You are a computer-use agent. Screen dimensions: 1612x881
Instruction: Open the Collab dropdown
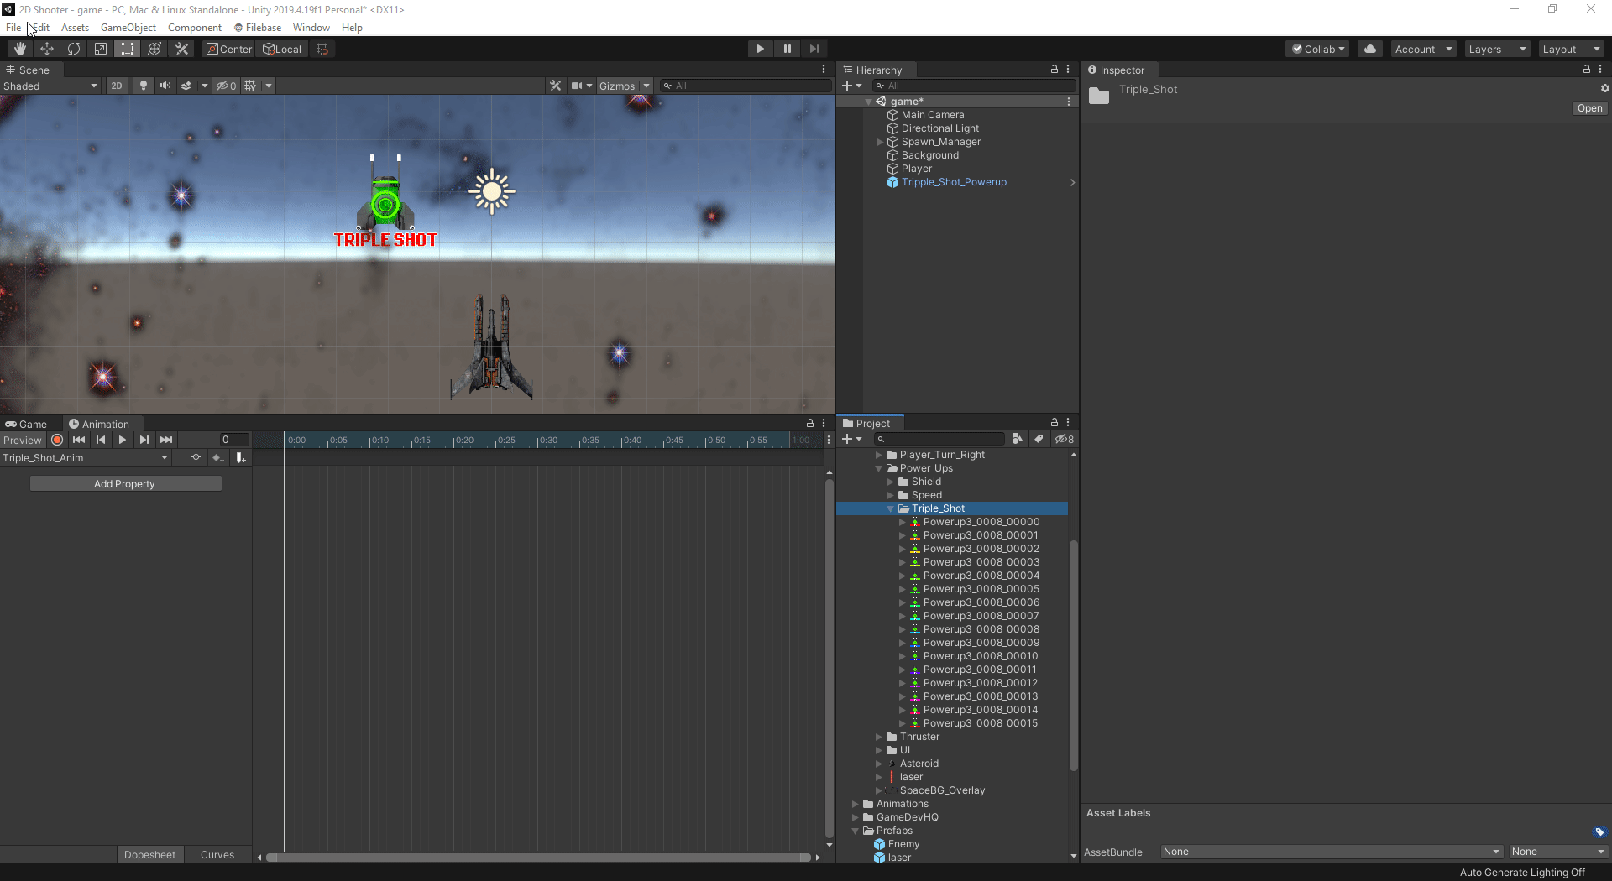pos(1317,49)
